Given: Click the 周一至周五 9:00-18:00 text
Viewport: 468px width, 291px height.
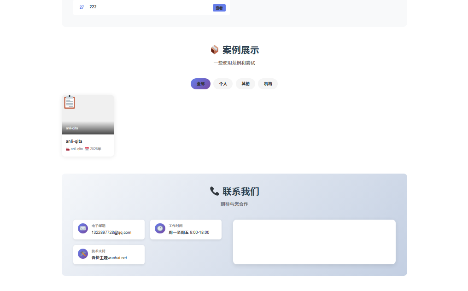Looking at the screenshot, I should (189, 233).
